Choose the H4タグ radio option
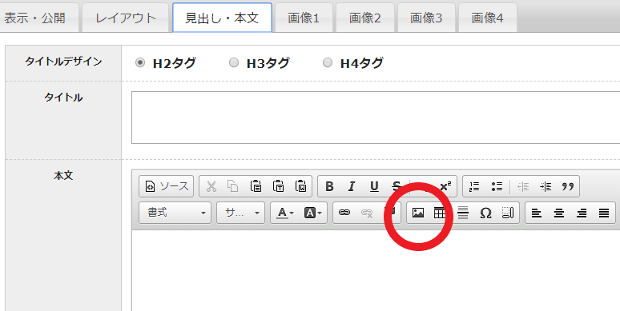Viewport: 620px width, 311px height. (328, 62)
